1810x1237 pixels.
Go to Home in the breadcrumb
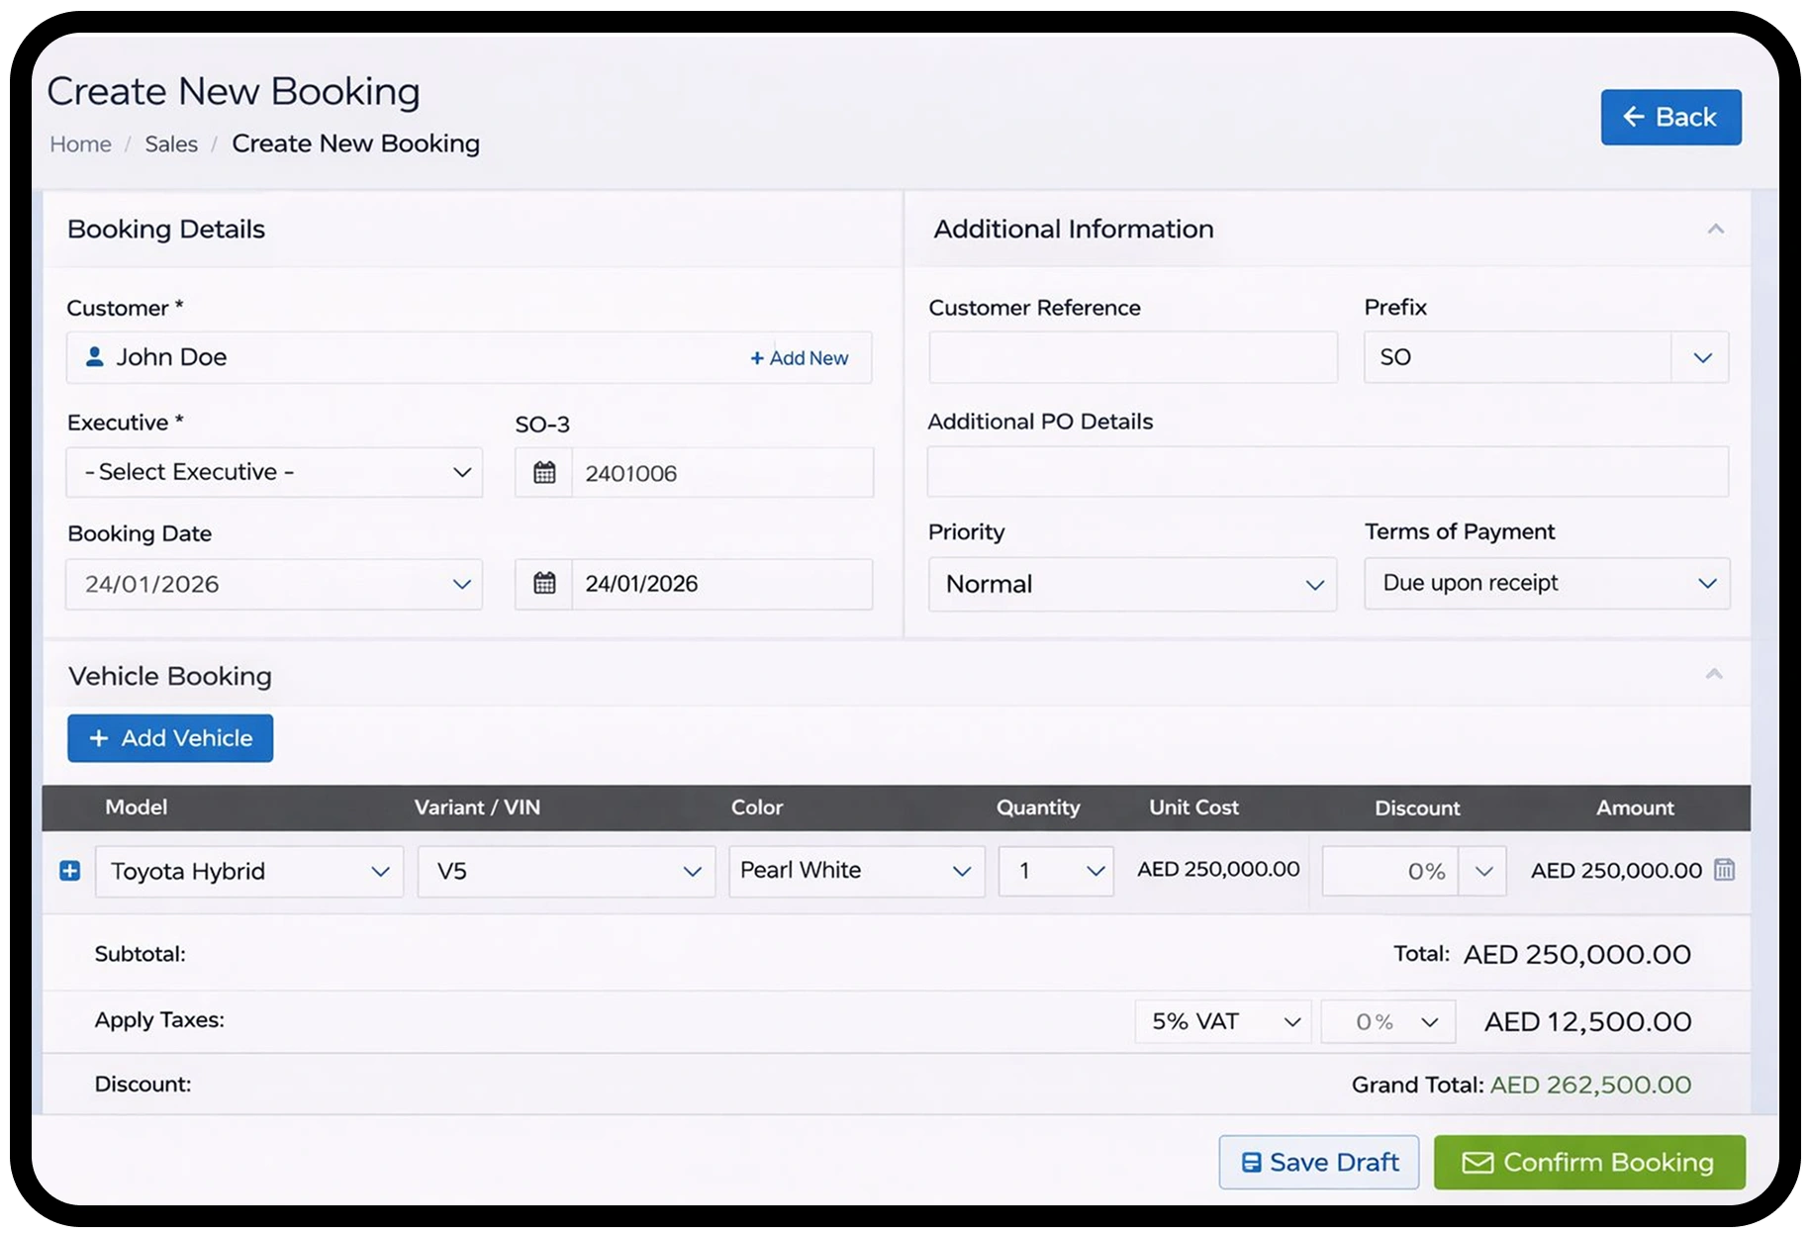(80, 144)
